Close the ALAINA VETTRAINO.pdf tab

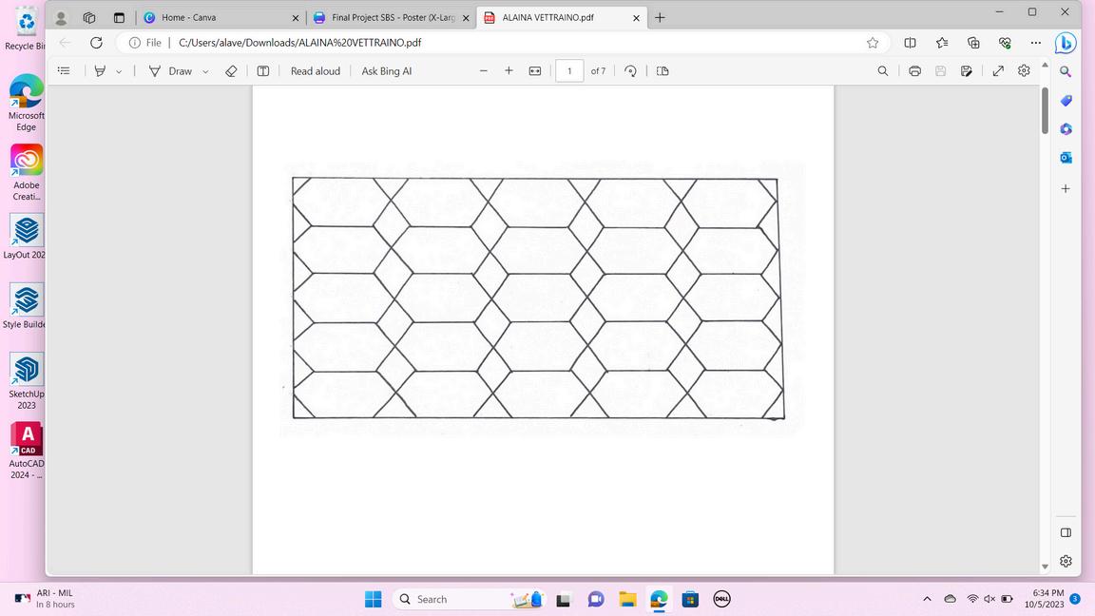[x=636, y=18]
